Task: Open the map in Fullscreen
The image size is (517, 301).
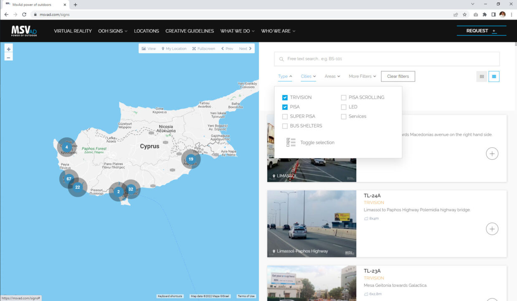Action: 203,49
